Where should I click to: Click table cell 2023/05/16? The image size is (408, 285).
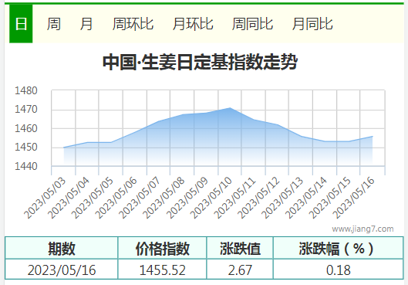(x=62, y=270)
